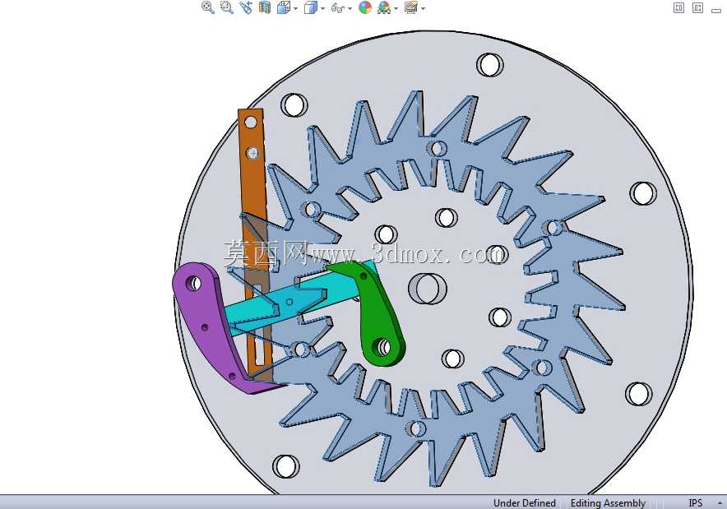Expand the Apply Scene dropdown arrow
The image size is (727, 509).
coord(396,8)
